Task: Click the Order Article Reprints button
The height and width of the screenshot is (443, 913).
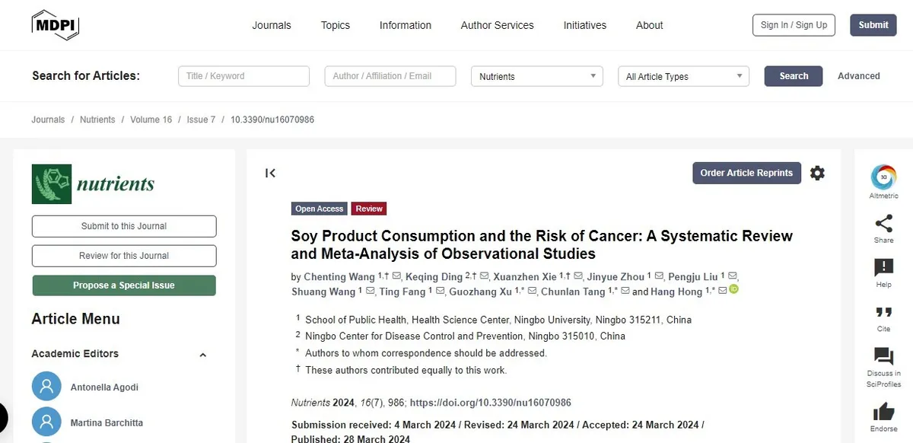Action: pos(746,173)
